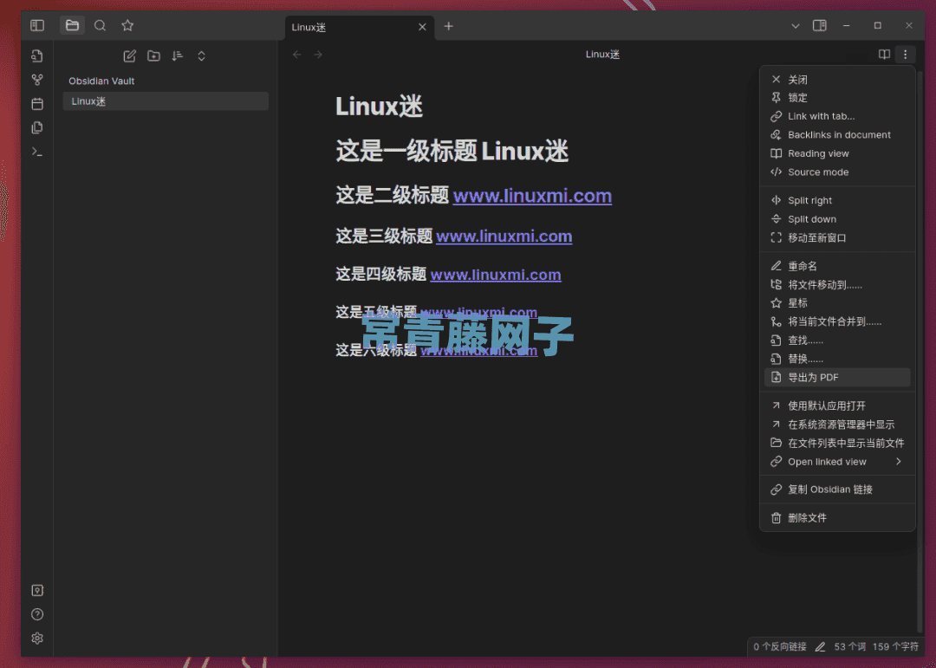The height and width of the screenshot is (668, 936).
Task: Choose Reading view from menu
Action: point(837,153)
